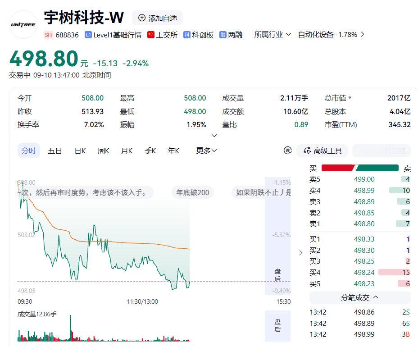The height and width of the screenshot is (347, 418).
Task: Click the 卖4 price 498.99
Action: pos(364,191)
